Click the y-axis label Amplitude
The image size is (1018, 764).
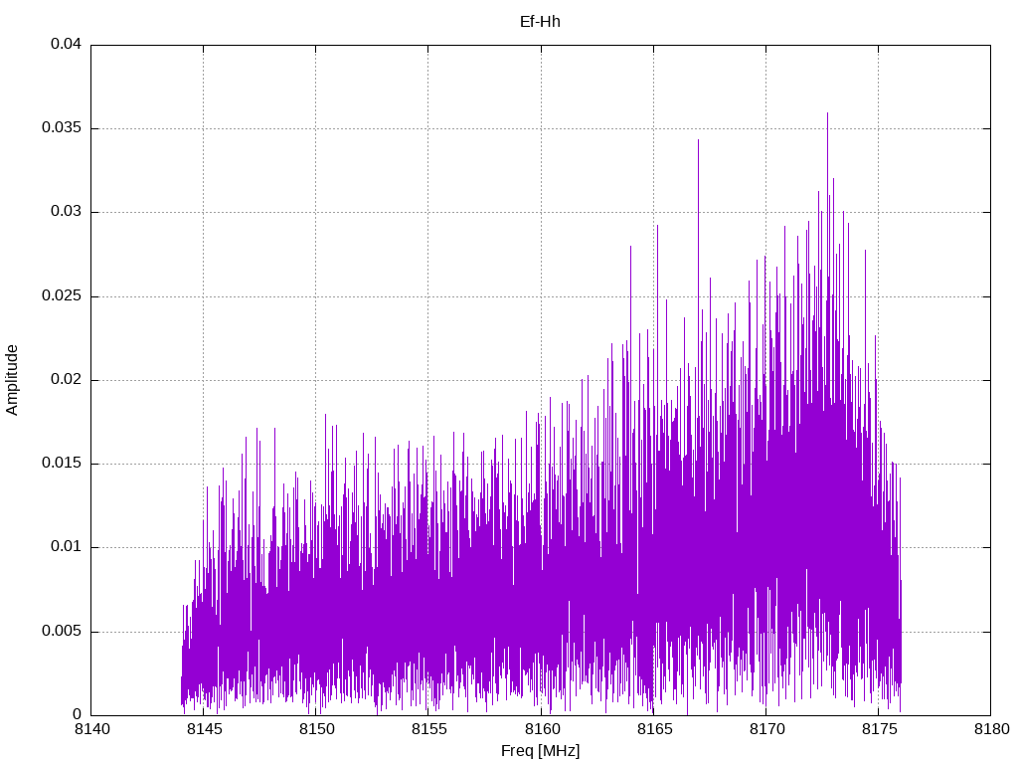point(12,380)
